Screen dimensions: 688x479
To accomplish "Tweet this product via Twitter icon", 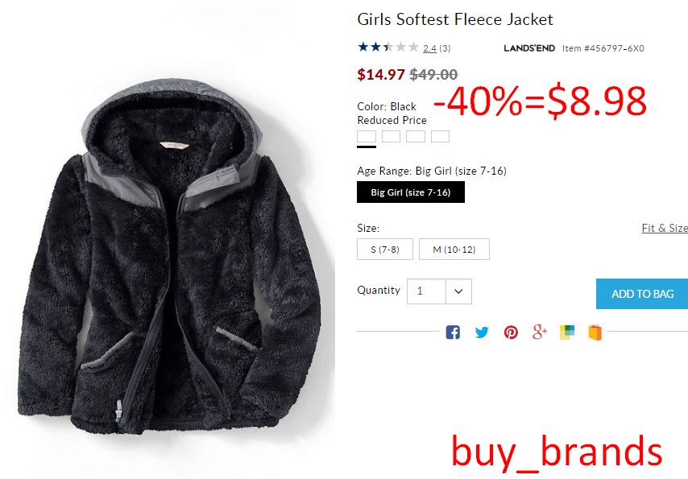I will (x=482, y=332).
